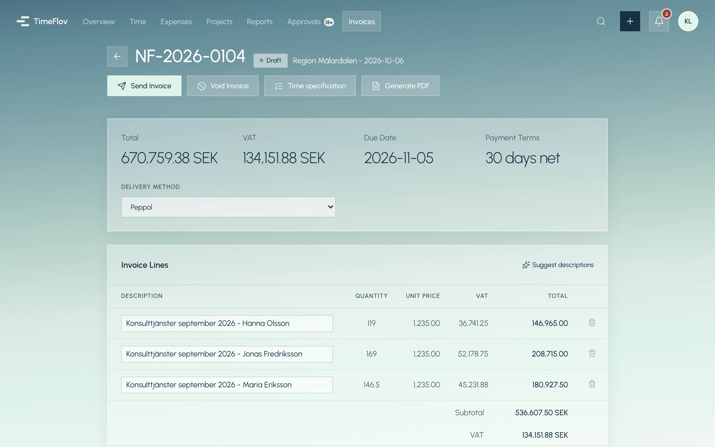Open the search magnifier icon
Viewport: 715px width, 447px height.
click(601, 21)
